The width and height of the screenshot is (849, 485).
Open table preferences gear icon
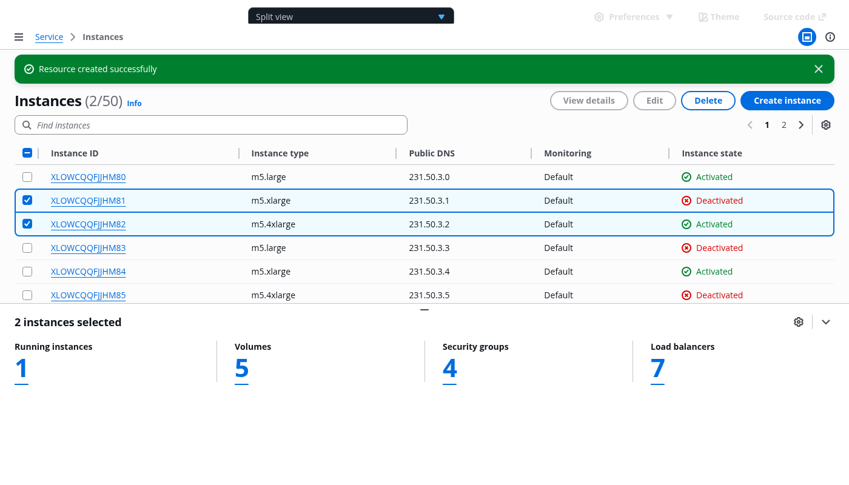825,125
